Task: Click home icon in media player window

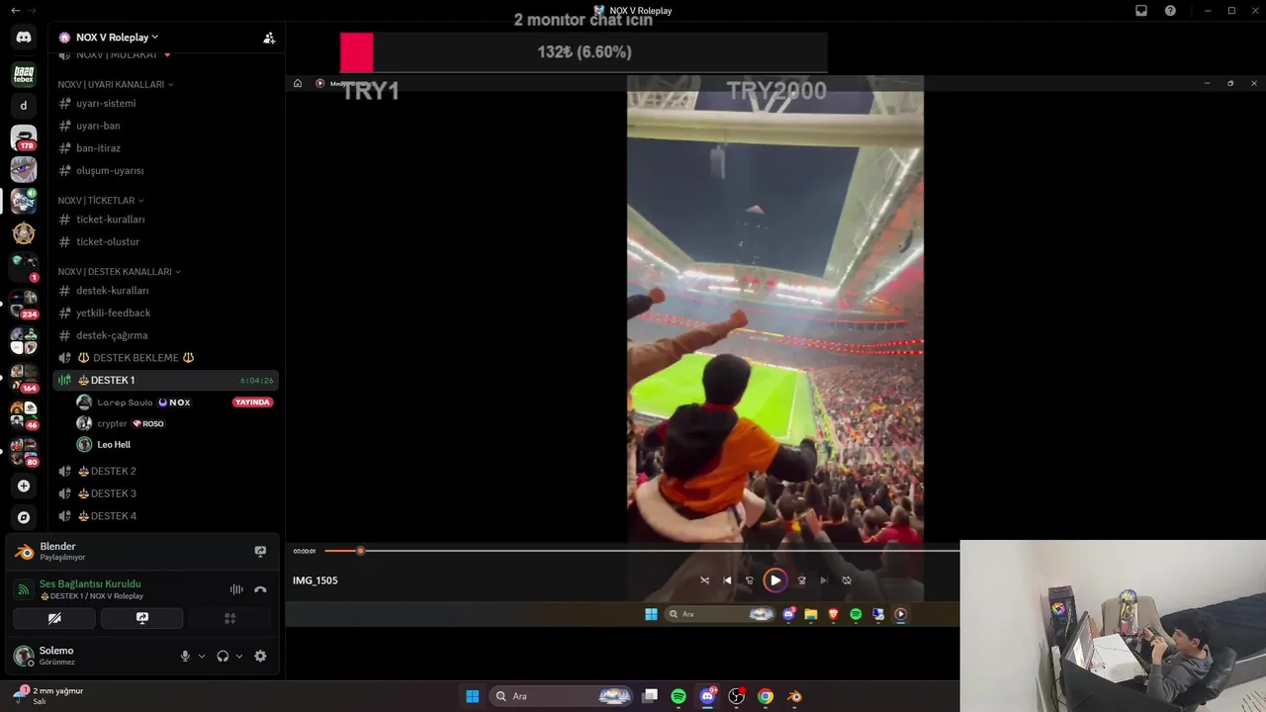Action: coord(298,83)
